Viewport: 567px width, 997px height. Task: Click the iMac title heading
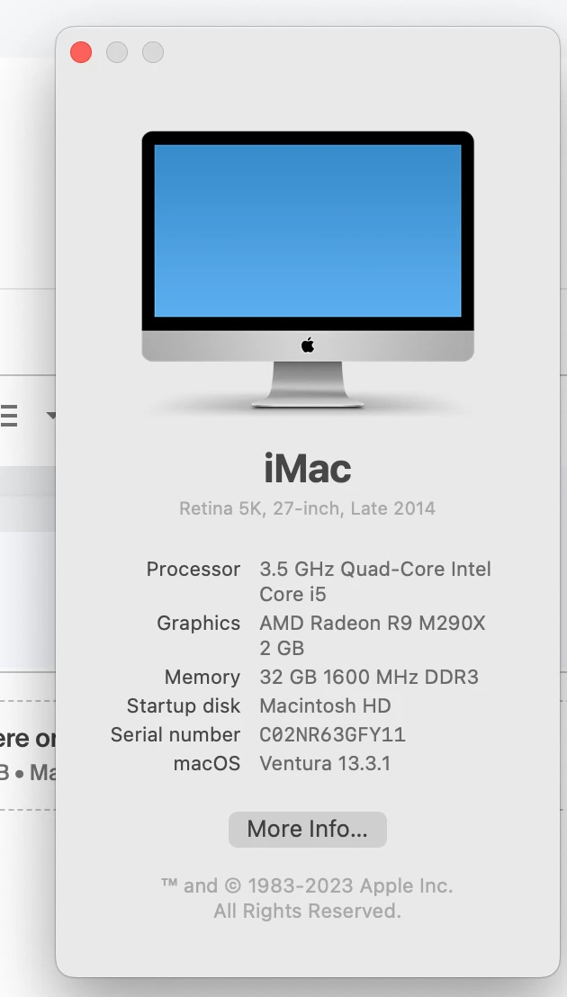coord(308,469)
